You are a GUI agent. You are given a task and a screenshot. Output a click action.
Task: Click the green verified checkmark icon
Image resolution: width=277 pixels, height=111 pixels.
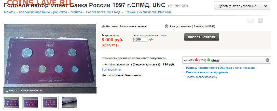[209, 60]
